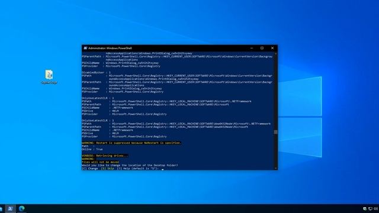Click the '[?] Help' option text
Viewport: 379px width, 213px height.
tap(123, 168)
